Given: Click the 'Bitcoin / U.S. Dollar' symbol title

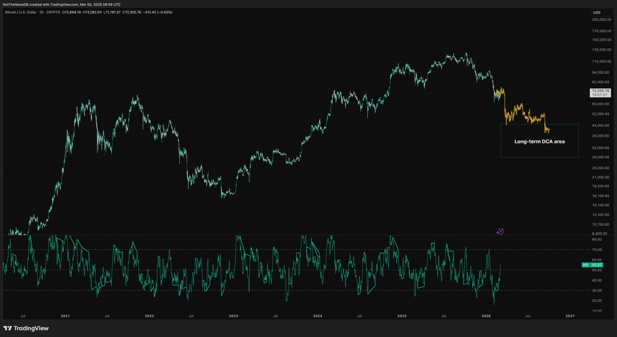Looking at the screenshot, I should pyautogui.click(x=21, y=12).
